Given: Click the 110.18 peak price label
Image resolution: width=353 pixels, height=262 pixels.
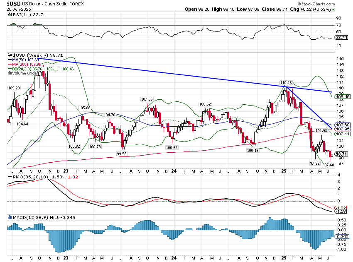Looking at the screenshot, I should click(x=287, y=83).
